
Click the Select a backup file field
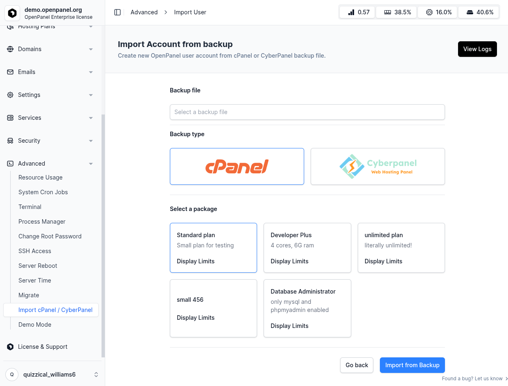(x=307, y=112)
